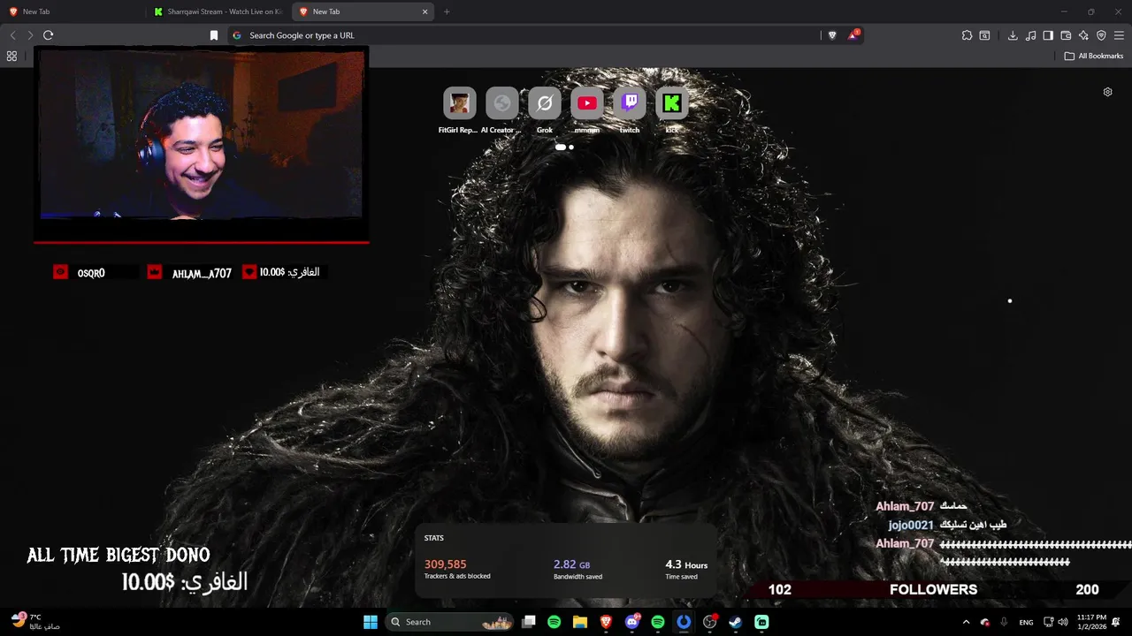
Task: Go back to previous page
Action: [x=12, y=35]
